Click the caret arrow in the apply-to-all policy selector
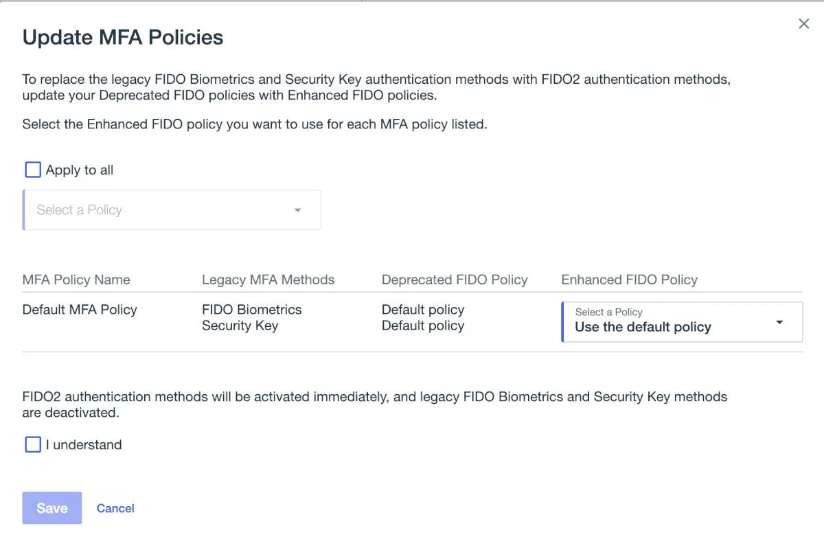The image size is (824, 546). pyautogui.click(x=298, y=210)
